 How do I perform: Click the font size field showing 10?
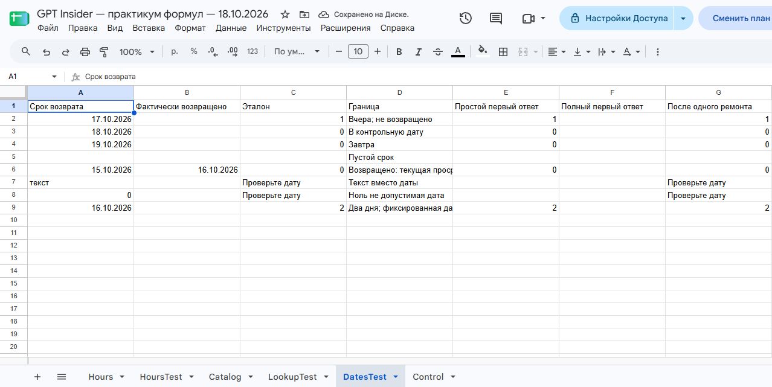(x=358, y=52)
